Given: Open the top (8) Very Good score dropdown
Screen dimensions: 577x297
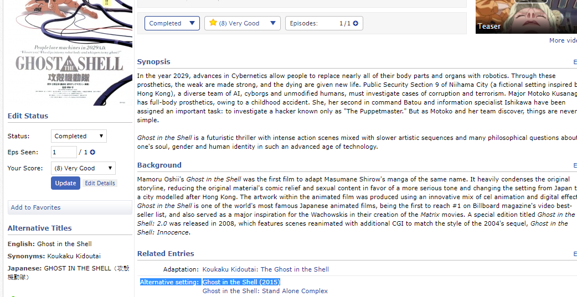Looking at the screenshot, I should (243, 23).
